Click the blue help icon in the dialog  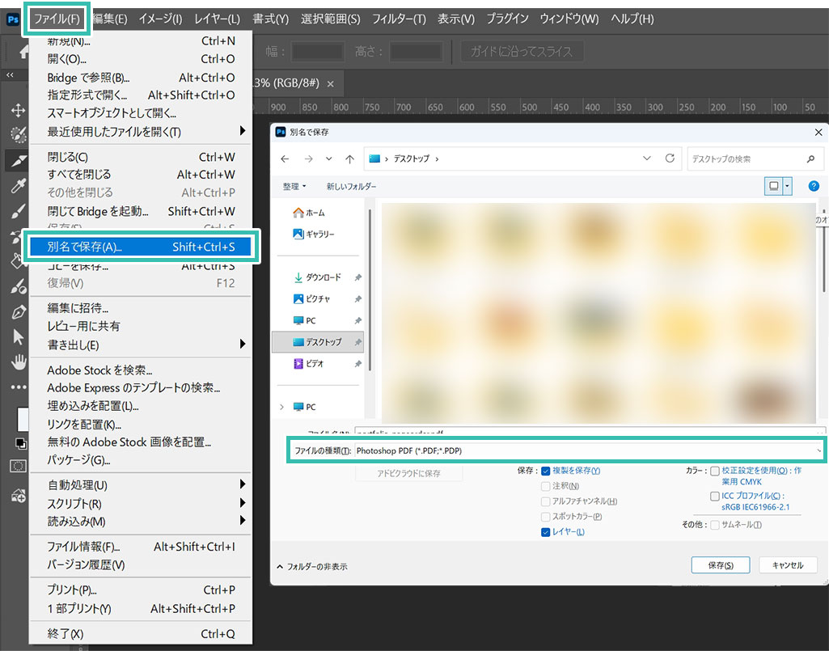pyautogui.click(x=814, y=186)
